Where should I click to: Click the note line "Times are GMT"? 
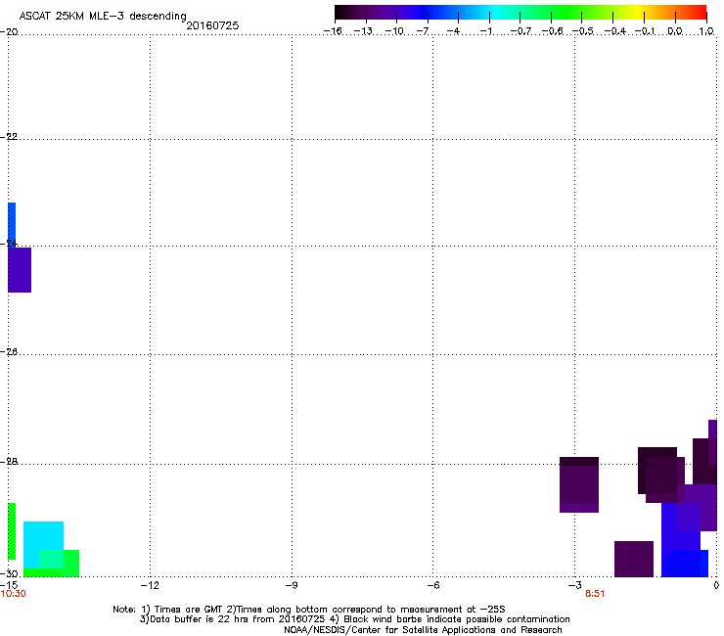tap(188, 610)
